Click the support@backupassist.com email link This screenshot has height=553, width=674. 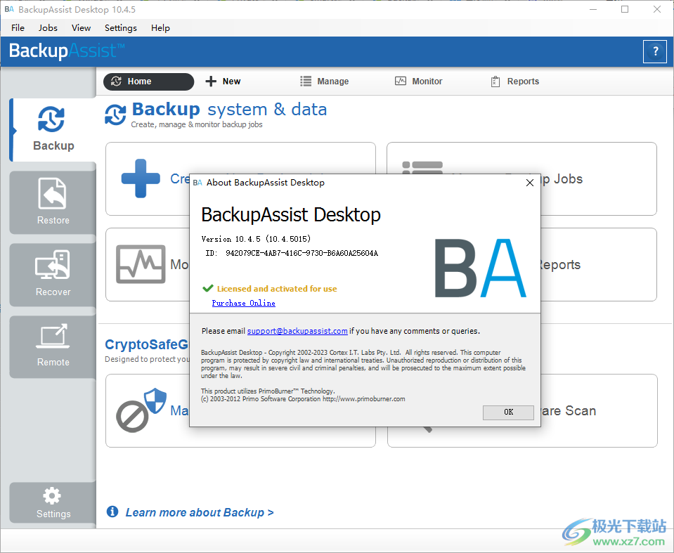[297, 331]
